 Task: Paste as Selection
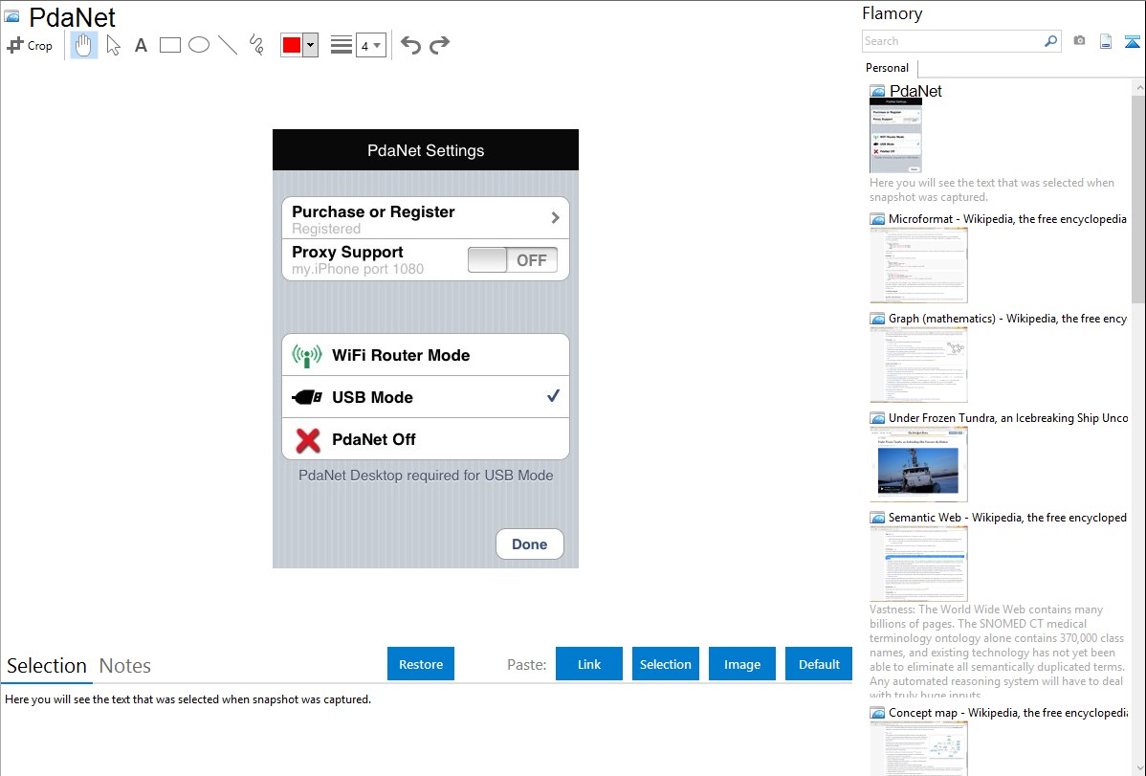click(x=665, y=664)
